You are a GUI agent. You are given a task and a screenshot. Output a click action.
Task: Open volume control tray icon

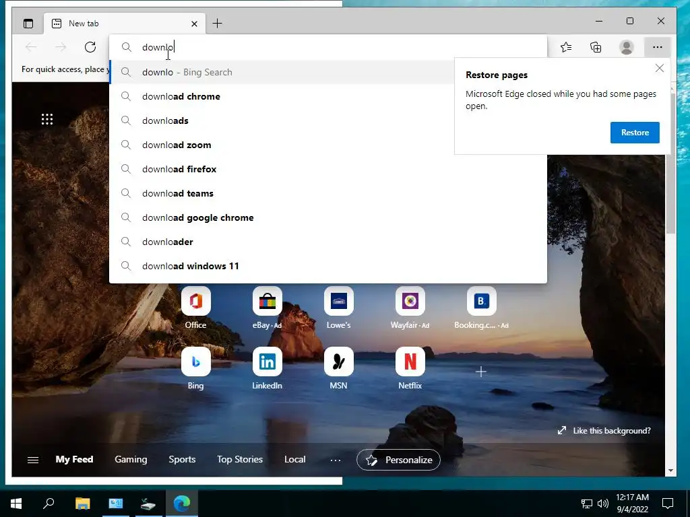(x=603, y=504)
